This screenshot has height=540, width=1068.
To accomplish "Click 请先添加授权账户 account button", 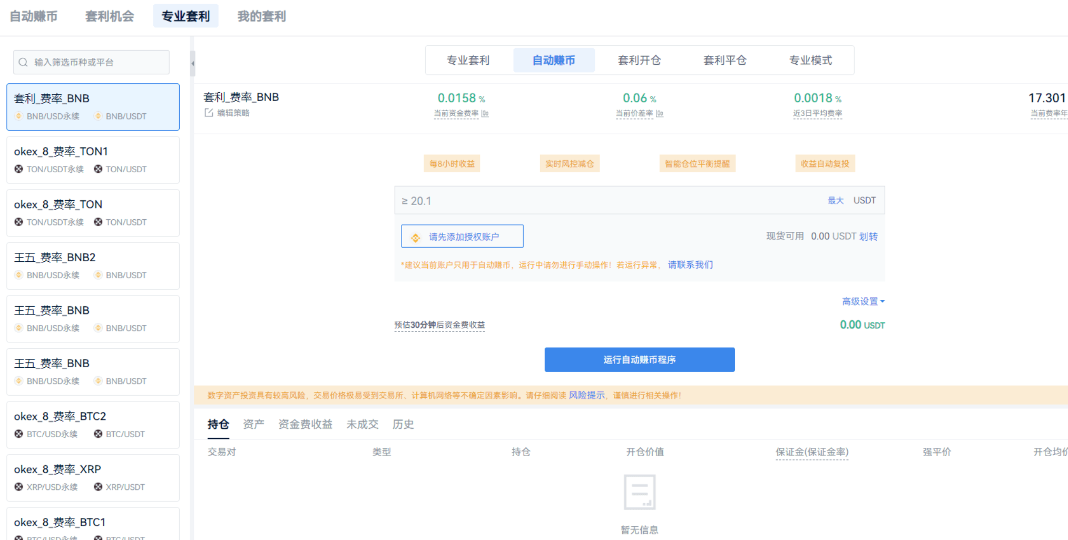I will [462, 236].
